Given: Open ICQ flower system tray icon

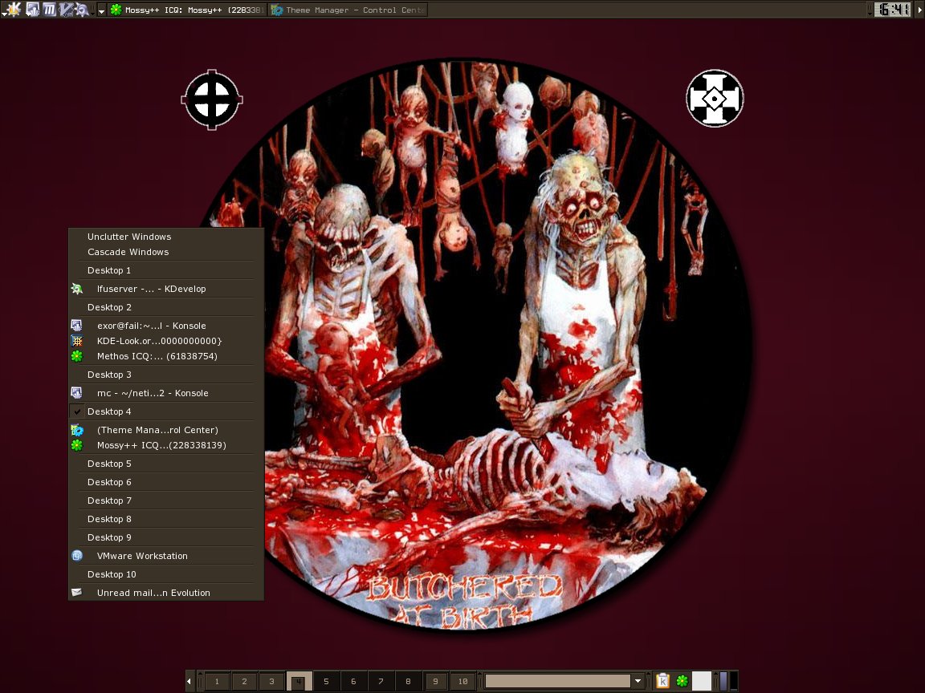Looking at the screenshot, I should pos(682,681).
